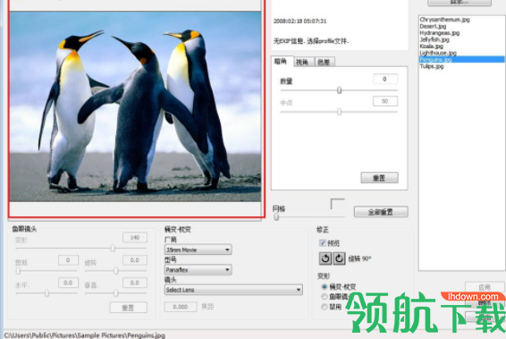Select the 桶变-枕变 distortion radio button
The image size is (506, 339).
[325, 287]
